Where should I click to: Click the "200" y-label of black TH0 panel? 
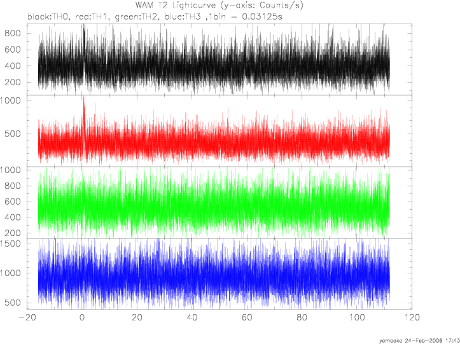tap(13, 83)
